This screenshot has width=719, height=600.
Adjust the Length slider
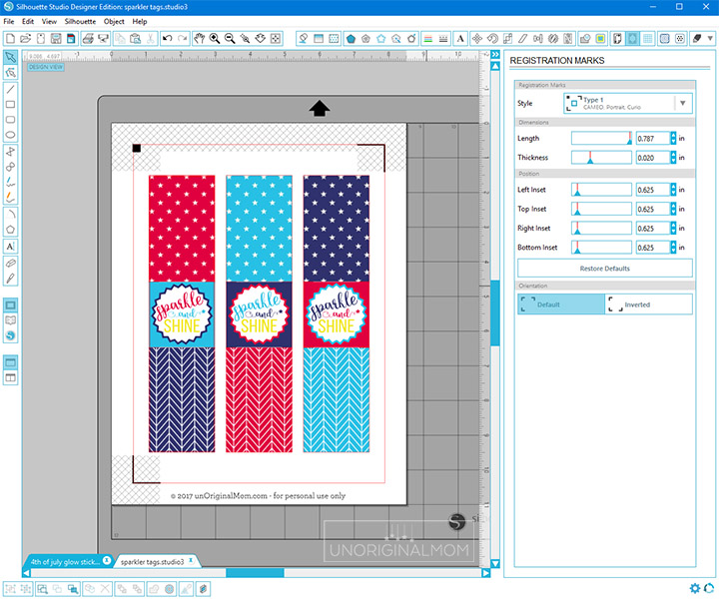pyautogui.click(x=601, y=138)
